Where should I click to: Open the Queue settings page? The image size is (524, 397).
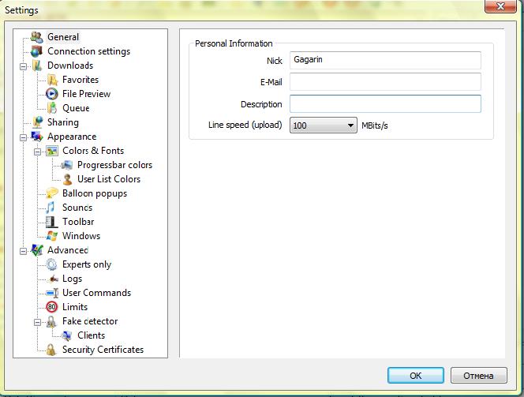[76, 108]
